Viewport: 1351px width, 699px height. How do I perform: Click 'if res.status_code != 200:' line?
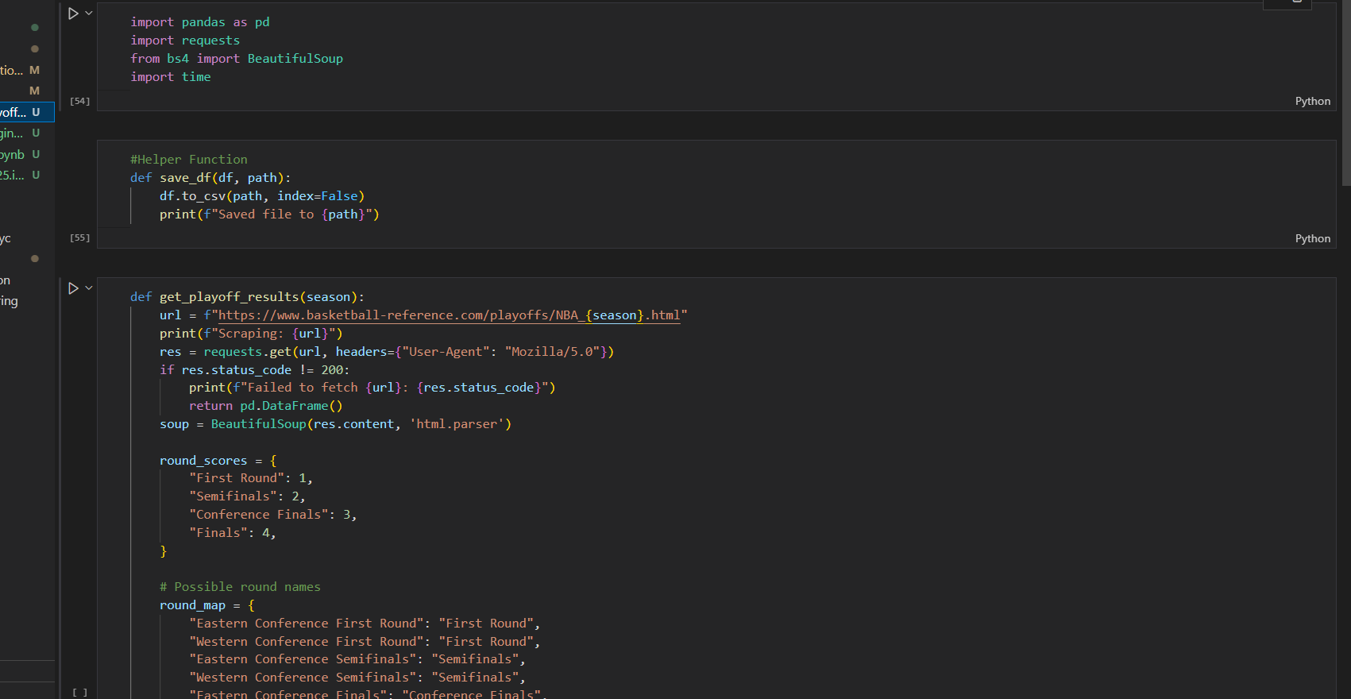click(254, 370)
